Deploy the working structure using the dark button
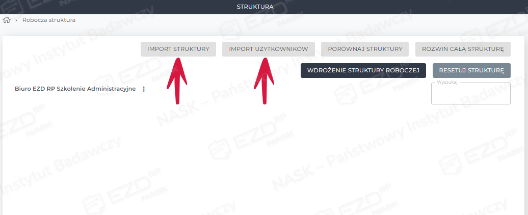This screenshot has height=215, width=528. pyautogui.click(x=363, y=71)
